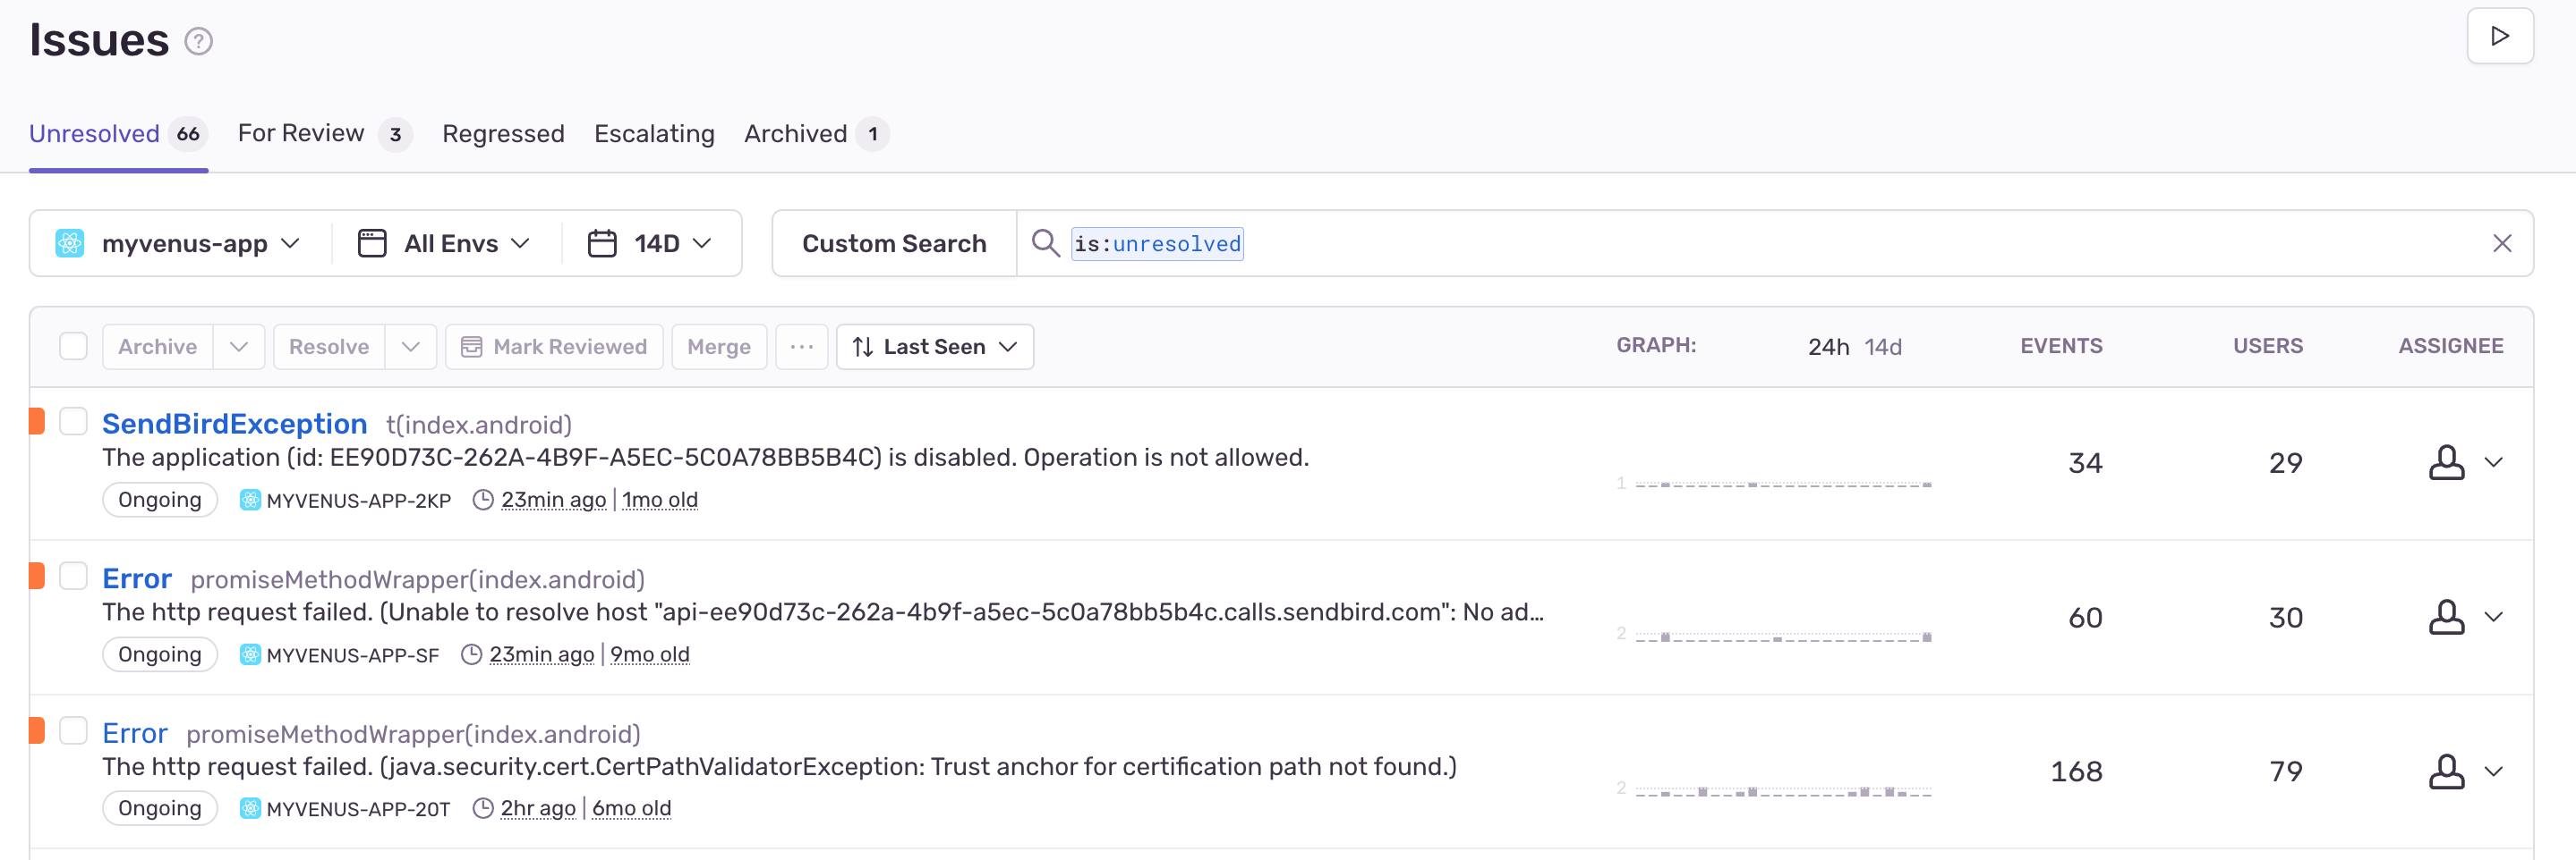The height and width of the screenshot is (860, 2576).
Task: Switch graph to 24h
Action: [1828, 347]
